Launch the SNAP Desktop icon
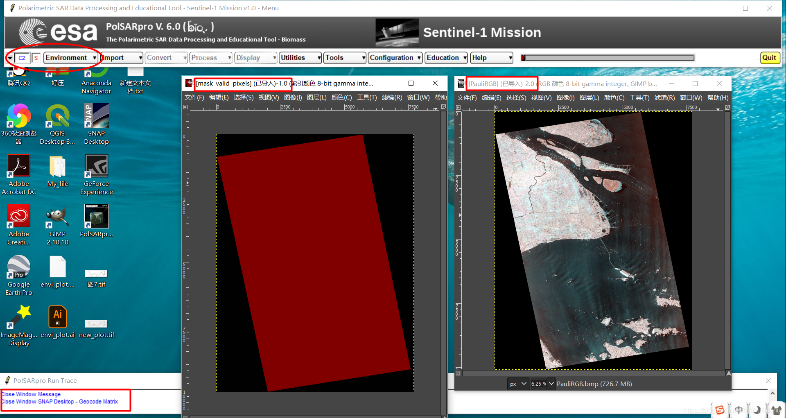 [96, 124]
